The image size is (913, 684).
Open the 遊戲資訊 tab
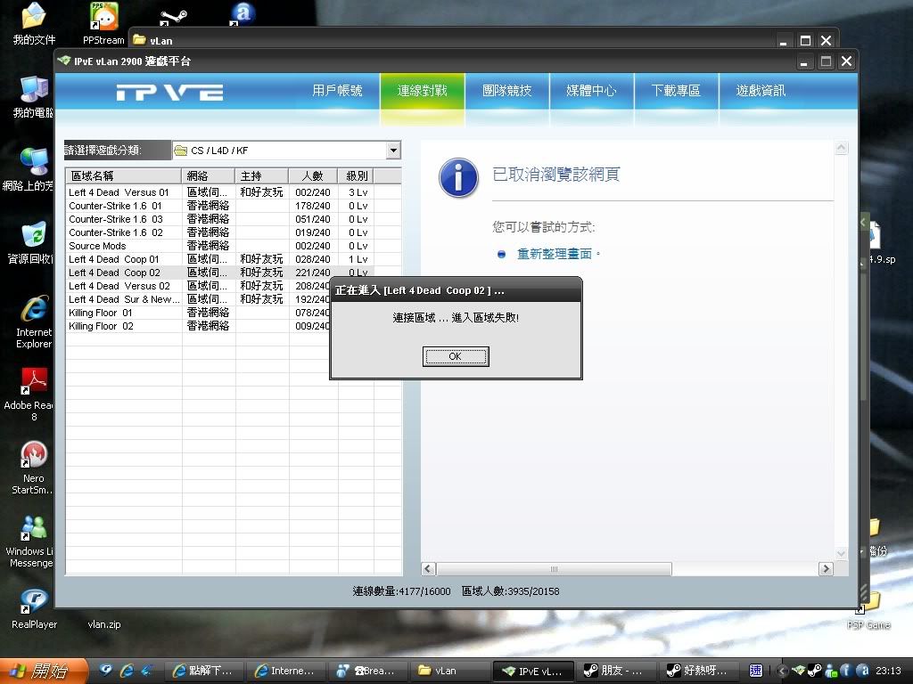(x=761, y=91)
